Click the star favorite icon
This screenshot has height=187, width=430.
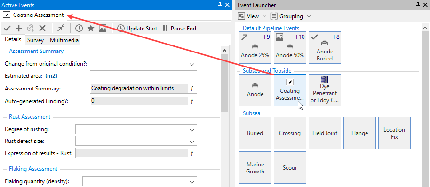(91, 28)
